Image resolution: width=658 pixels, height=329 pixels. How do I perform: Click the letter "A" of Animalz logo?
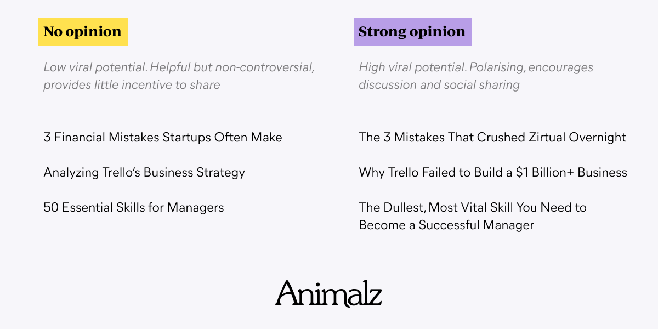click(287, 293)
